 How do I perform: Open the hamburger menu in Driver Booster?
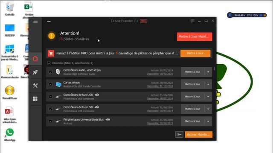click(35, 21)
